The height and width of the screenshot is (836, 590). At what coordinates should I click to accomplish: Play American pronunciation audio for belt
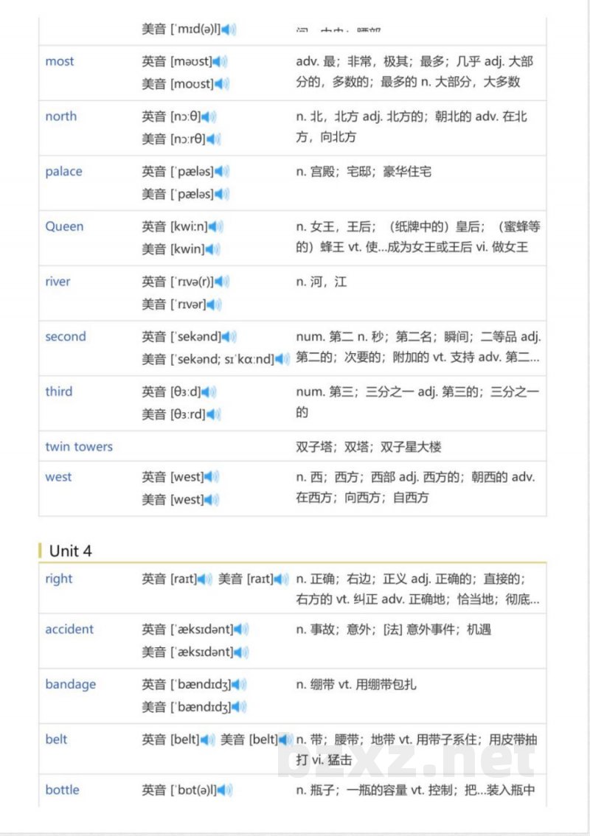(285, 740)
